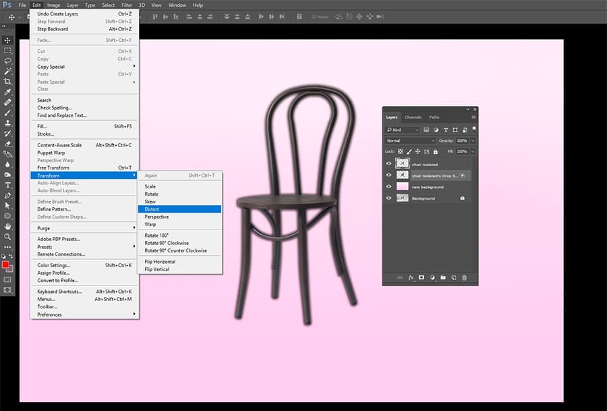Toggle the layer filter on/off switch

[x=474, y=129]
